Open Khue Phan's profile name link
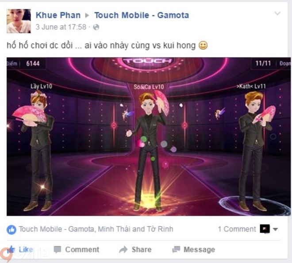This screenshot has width=292, height=263. (x=58, y=15)
